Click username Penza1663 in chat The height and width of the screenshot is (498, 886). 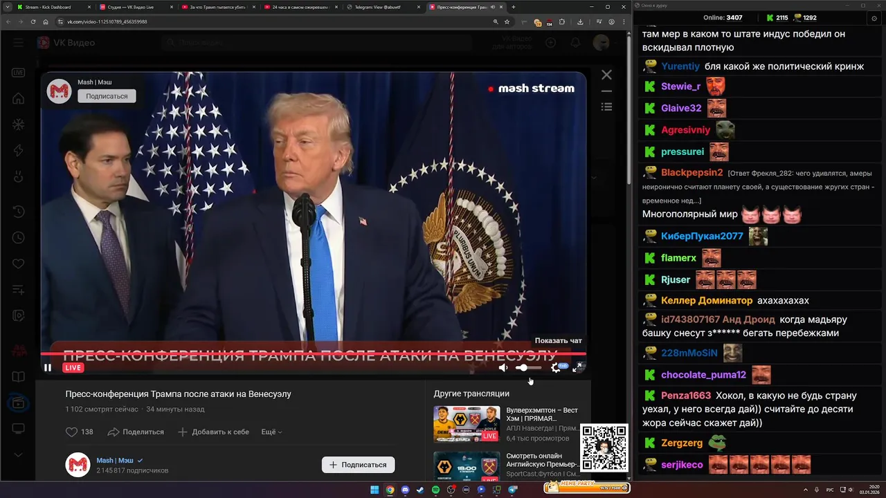pyautogui.click(x=686, y=396)
